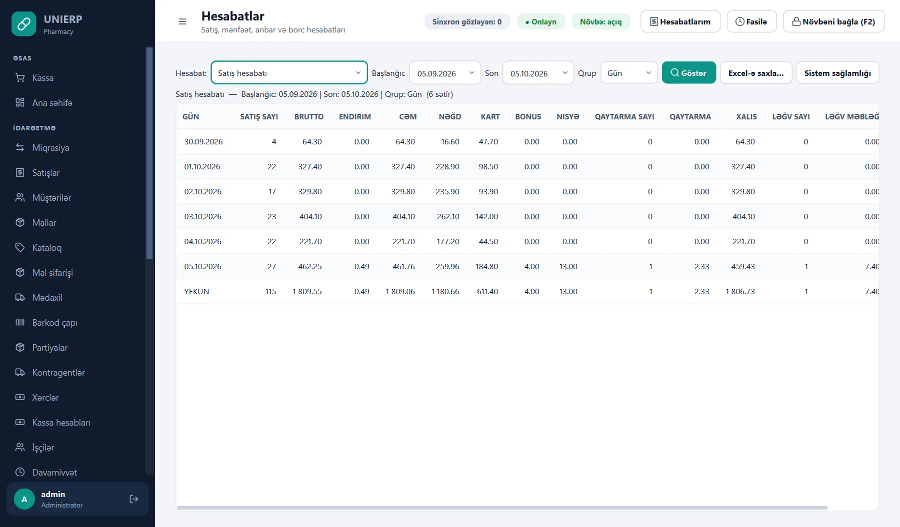The width and height of the screenshot is (900, 527).
Task: Click the Onlayn status badge
Action: pyautogui.click(x=541, y=21)
